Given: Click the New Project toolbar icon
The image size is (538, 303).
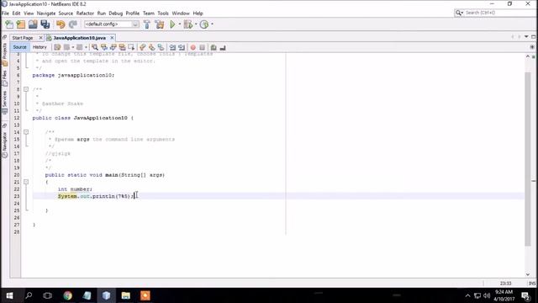Looking at the screenshot, I should [21, 24].
